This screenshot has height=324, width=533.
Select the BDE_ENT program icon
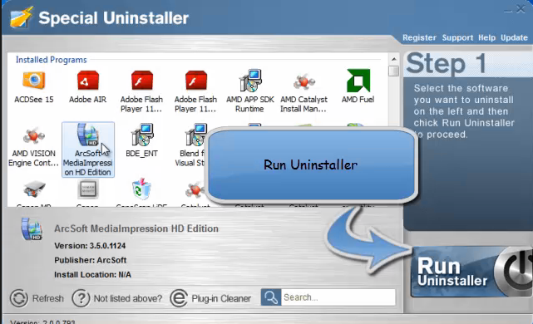click(141, 135)
